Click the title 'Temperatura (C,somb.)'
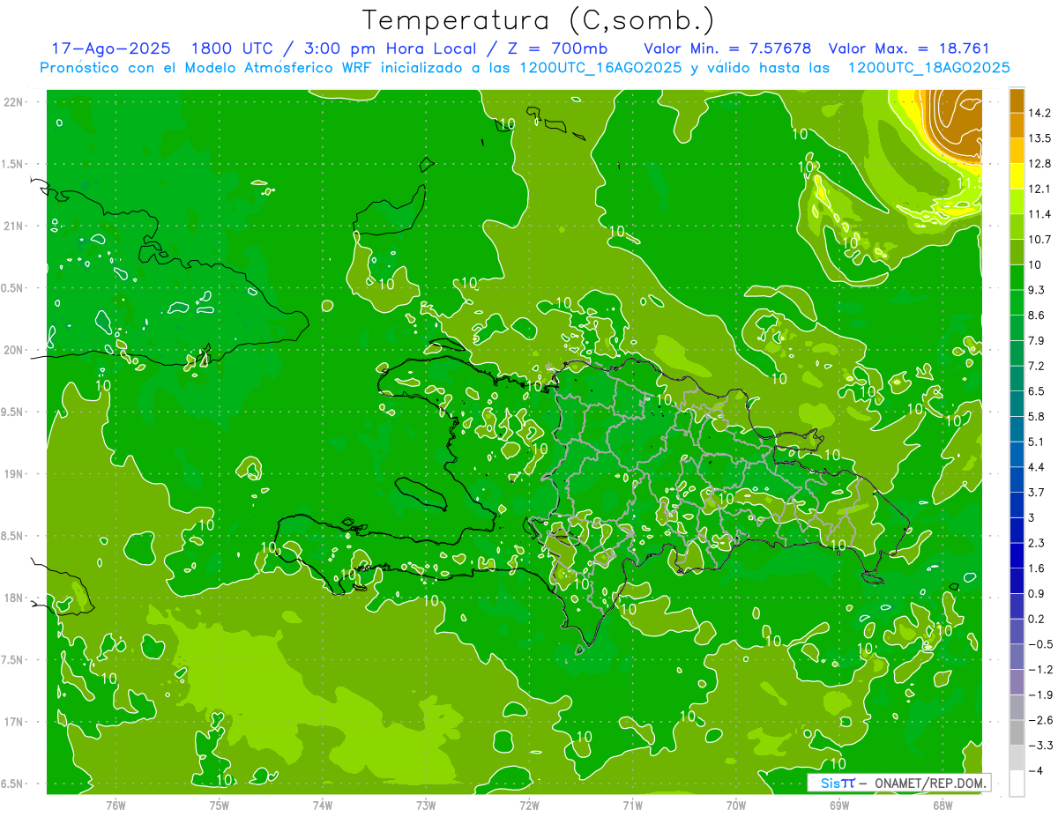This screenshot has width=1058, height=817. click(x=538, y=20)
